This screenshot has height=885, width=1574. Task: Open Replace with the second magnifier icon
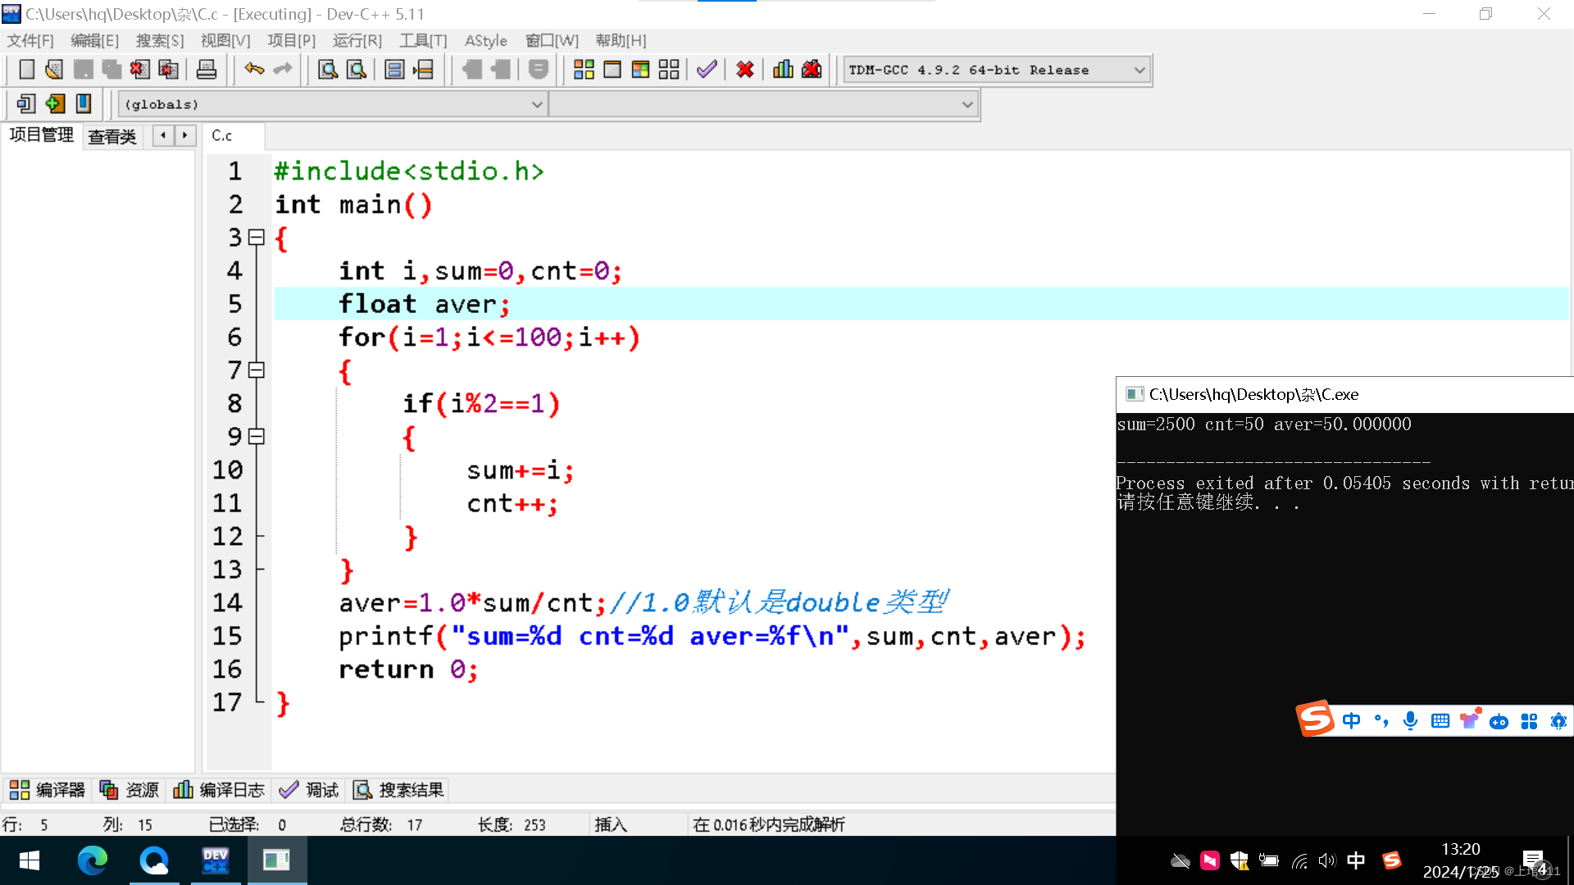coord(357,70)
